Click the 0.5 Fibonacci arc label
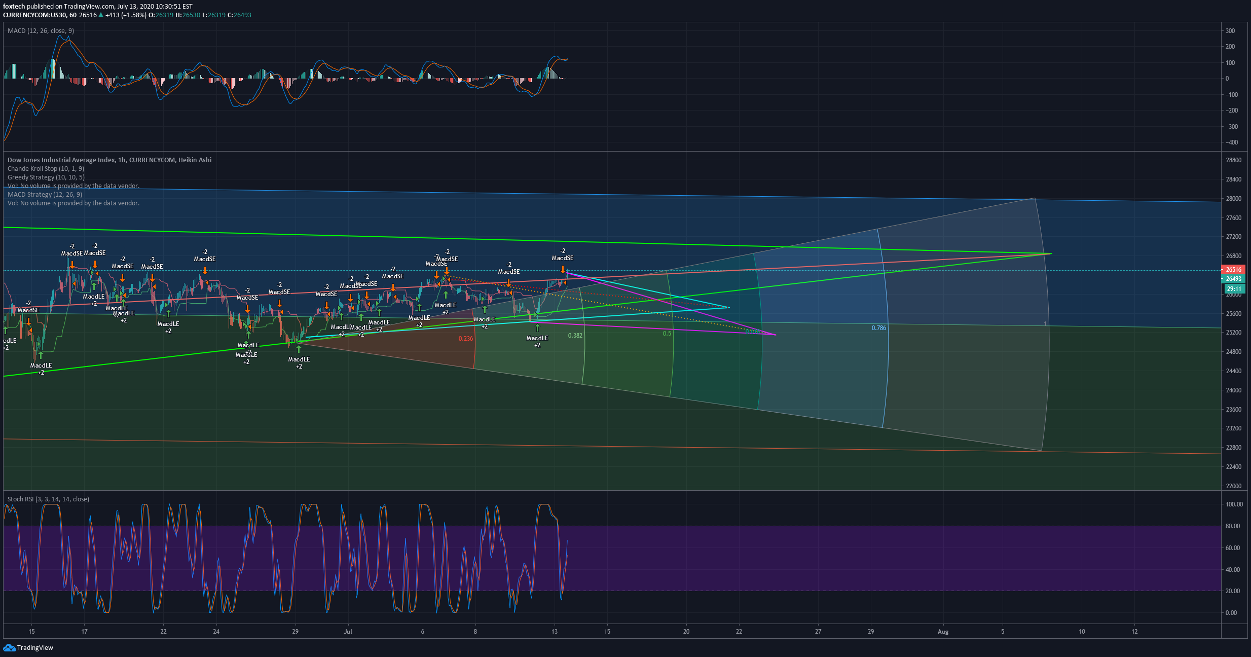The width and height of the screenshot is (1251, 657). 667,334
